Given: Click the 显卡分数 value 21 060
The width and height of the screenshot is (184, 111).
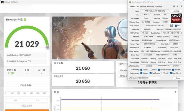Looking at the screenshot, I should pyautogui.click(x=83, y=68).
